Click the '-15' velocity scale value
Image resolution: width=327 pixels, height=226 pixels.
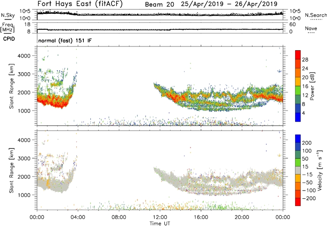pyautogui.click(x=307, y=175)
